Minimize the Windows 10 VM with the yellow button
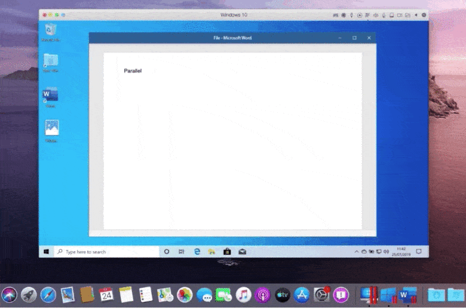The height and width of the screenshot is (308, 466). click(x=51, y=15)
